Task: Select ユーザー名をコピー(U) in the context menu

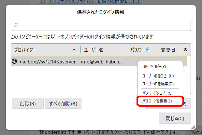Action: pos(158,76)
